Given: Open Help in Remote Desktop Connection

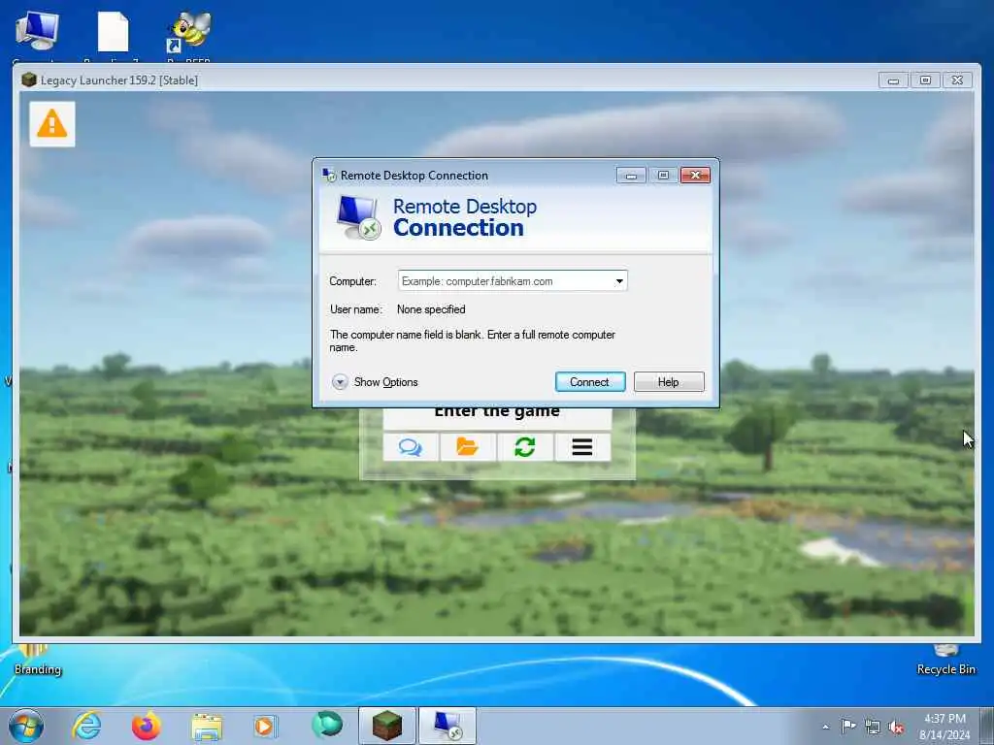Looking at the screenshot, I should click(x=668, y=382).
